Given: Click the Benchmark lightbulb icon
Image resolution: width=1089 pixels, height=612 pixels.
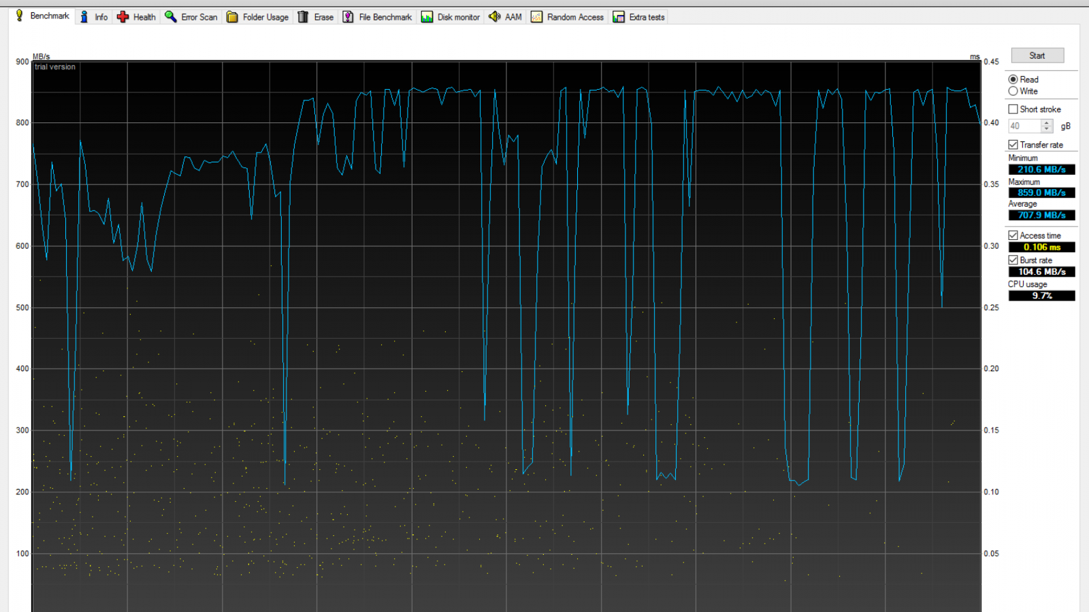Looking at the screenshot, I should pyautogui.click(x=20, y=16).
